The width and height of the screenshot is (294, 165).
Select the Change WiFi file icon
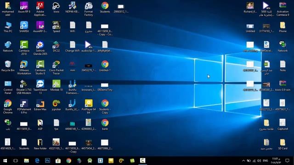tap(73, 46)
